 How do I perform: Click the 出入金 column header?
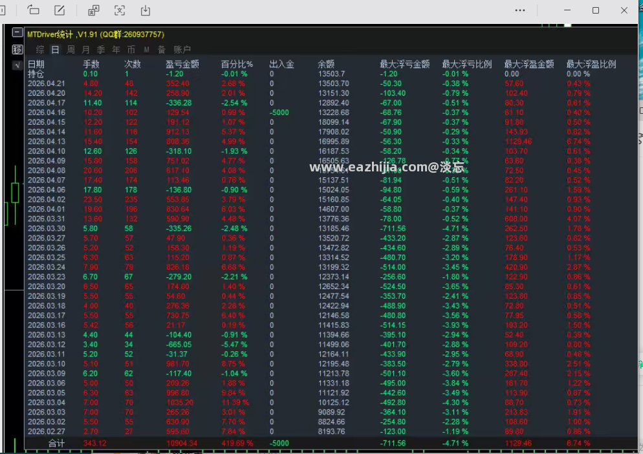pyautogui.click(x=282, y=64)
